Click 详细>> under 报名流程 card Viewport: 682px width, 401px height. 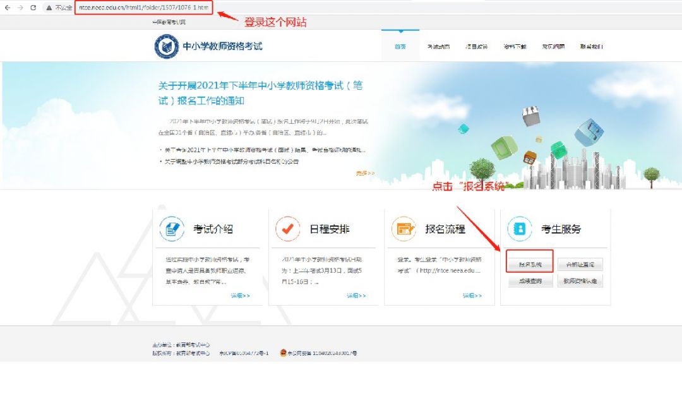(472, 296)
